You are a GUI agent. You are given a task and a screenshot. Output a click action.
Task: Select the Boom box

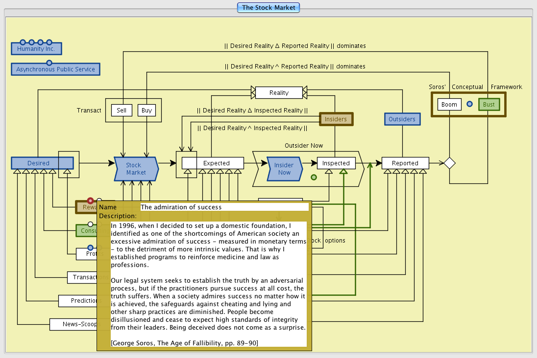coord(449,105)
